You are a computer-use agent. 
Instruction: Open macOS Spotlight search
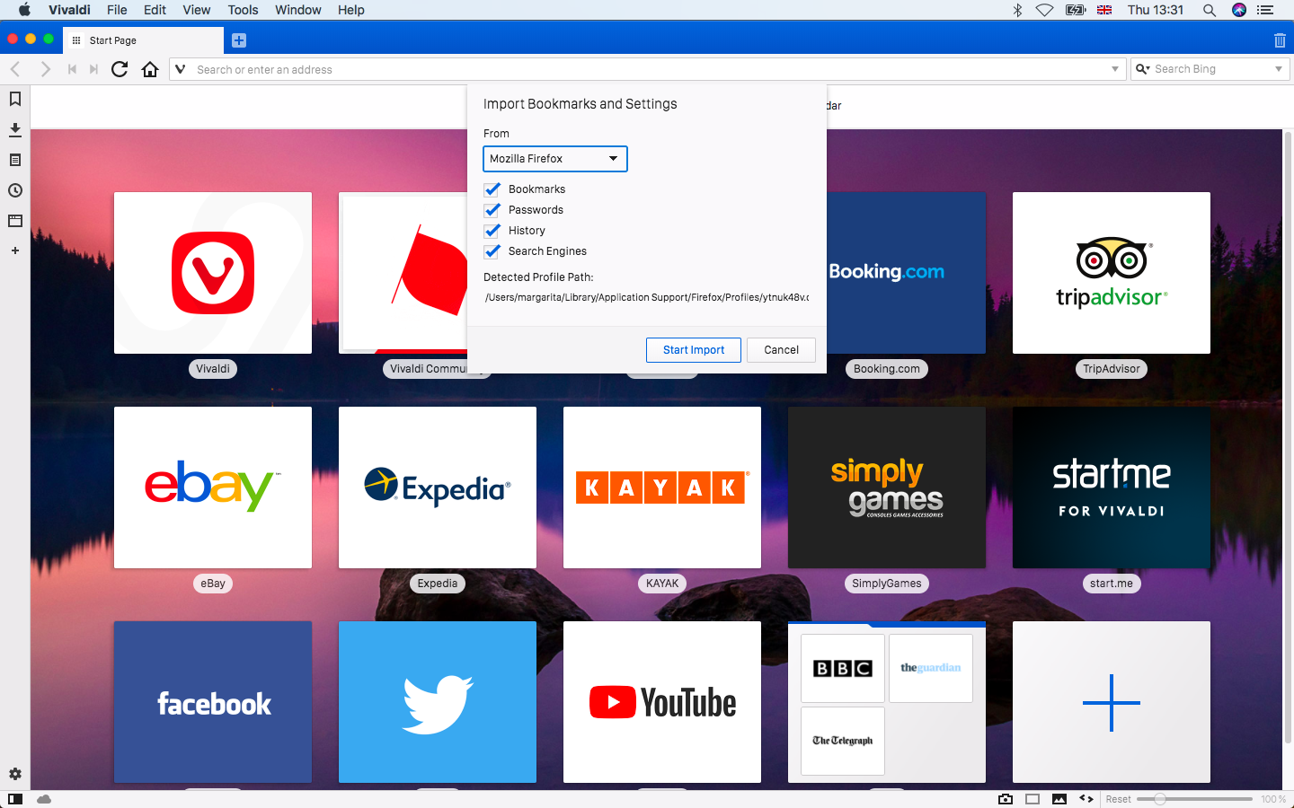(1210, 10)
